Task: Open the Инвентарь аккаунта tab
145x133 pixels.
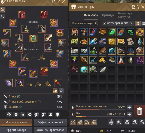Action: point(125,15)
